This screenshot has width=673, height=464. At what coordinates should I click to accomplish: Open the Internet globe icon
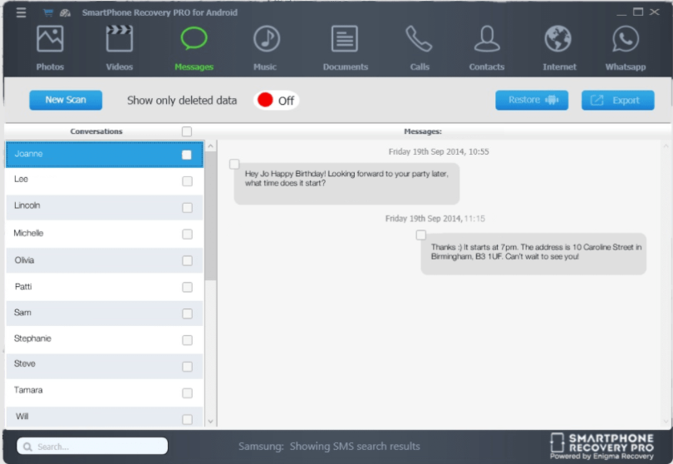pos(558,38)
